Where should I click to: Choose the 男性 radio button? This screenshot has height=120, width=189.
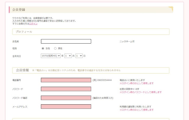(x=55, y=48)
